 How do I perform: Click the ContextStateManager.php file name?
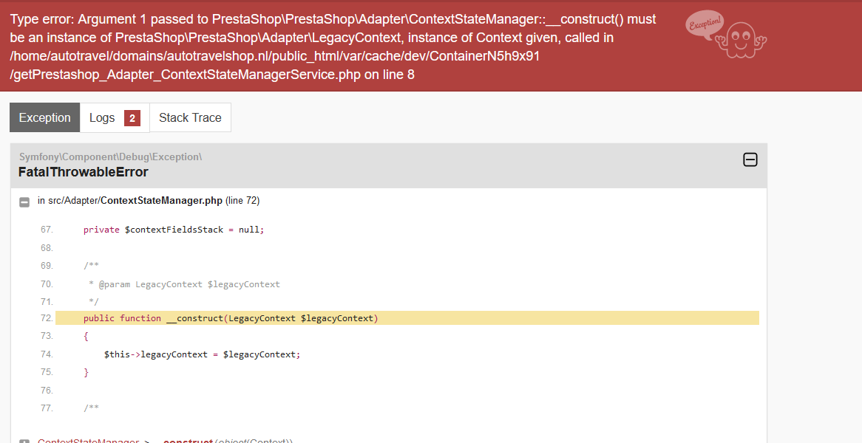click(x=161, y=201)
